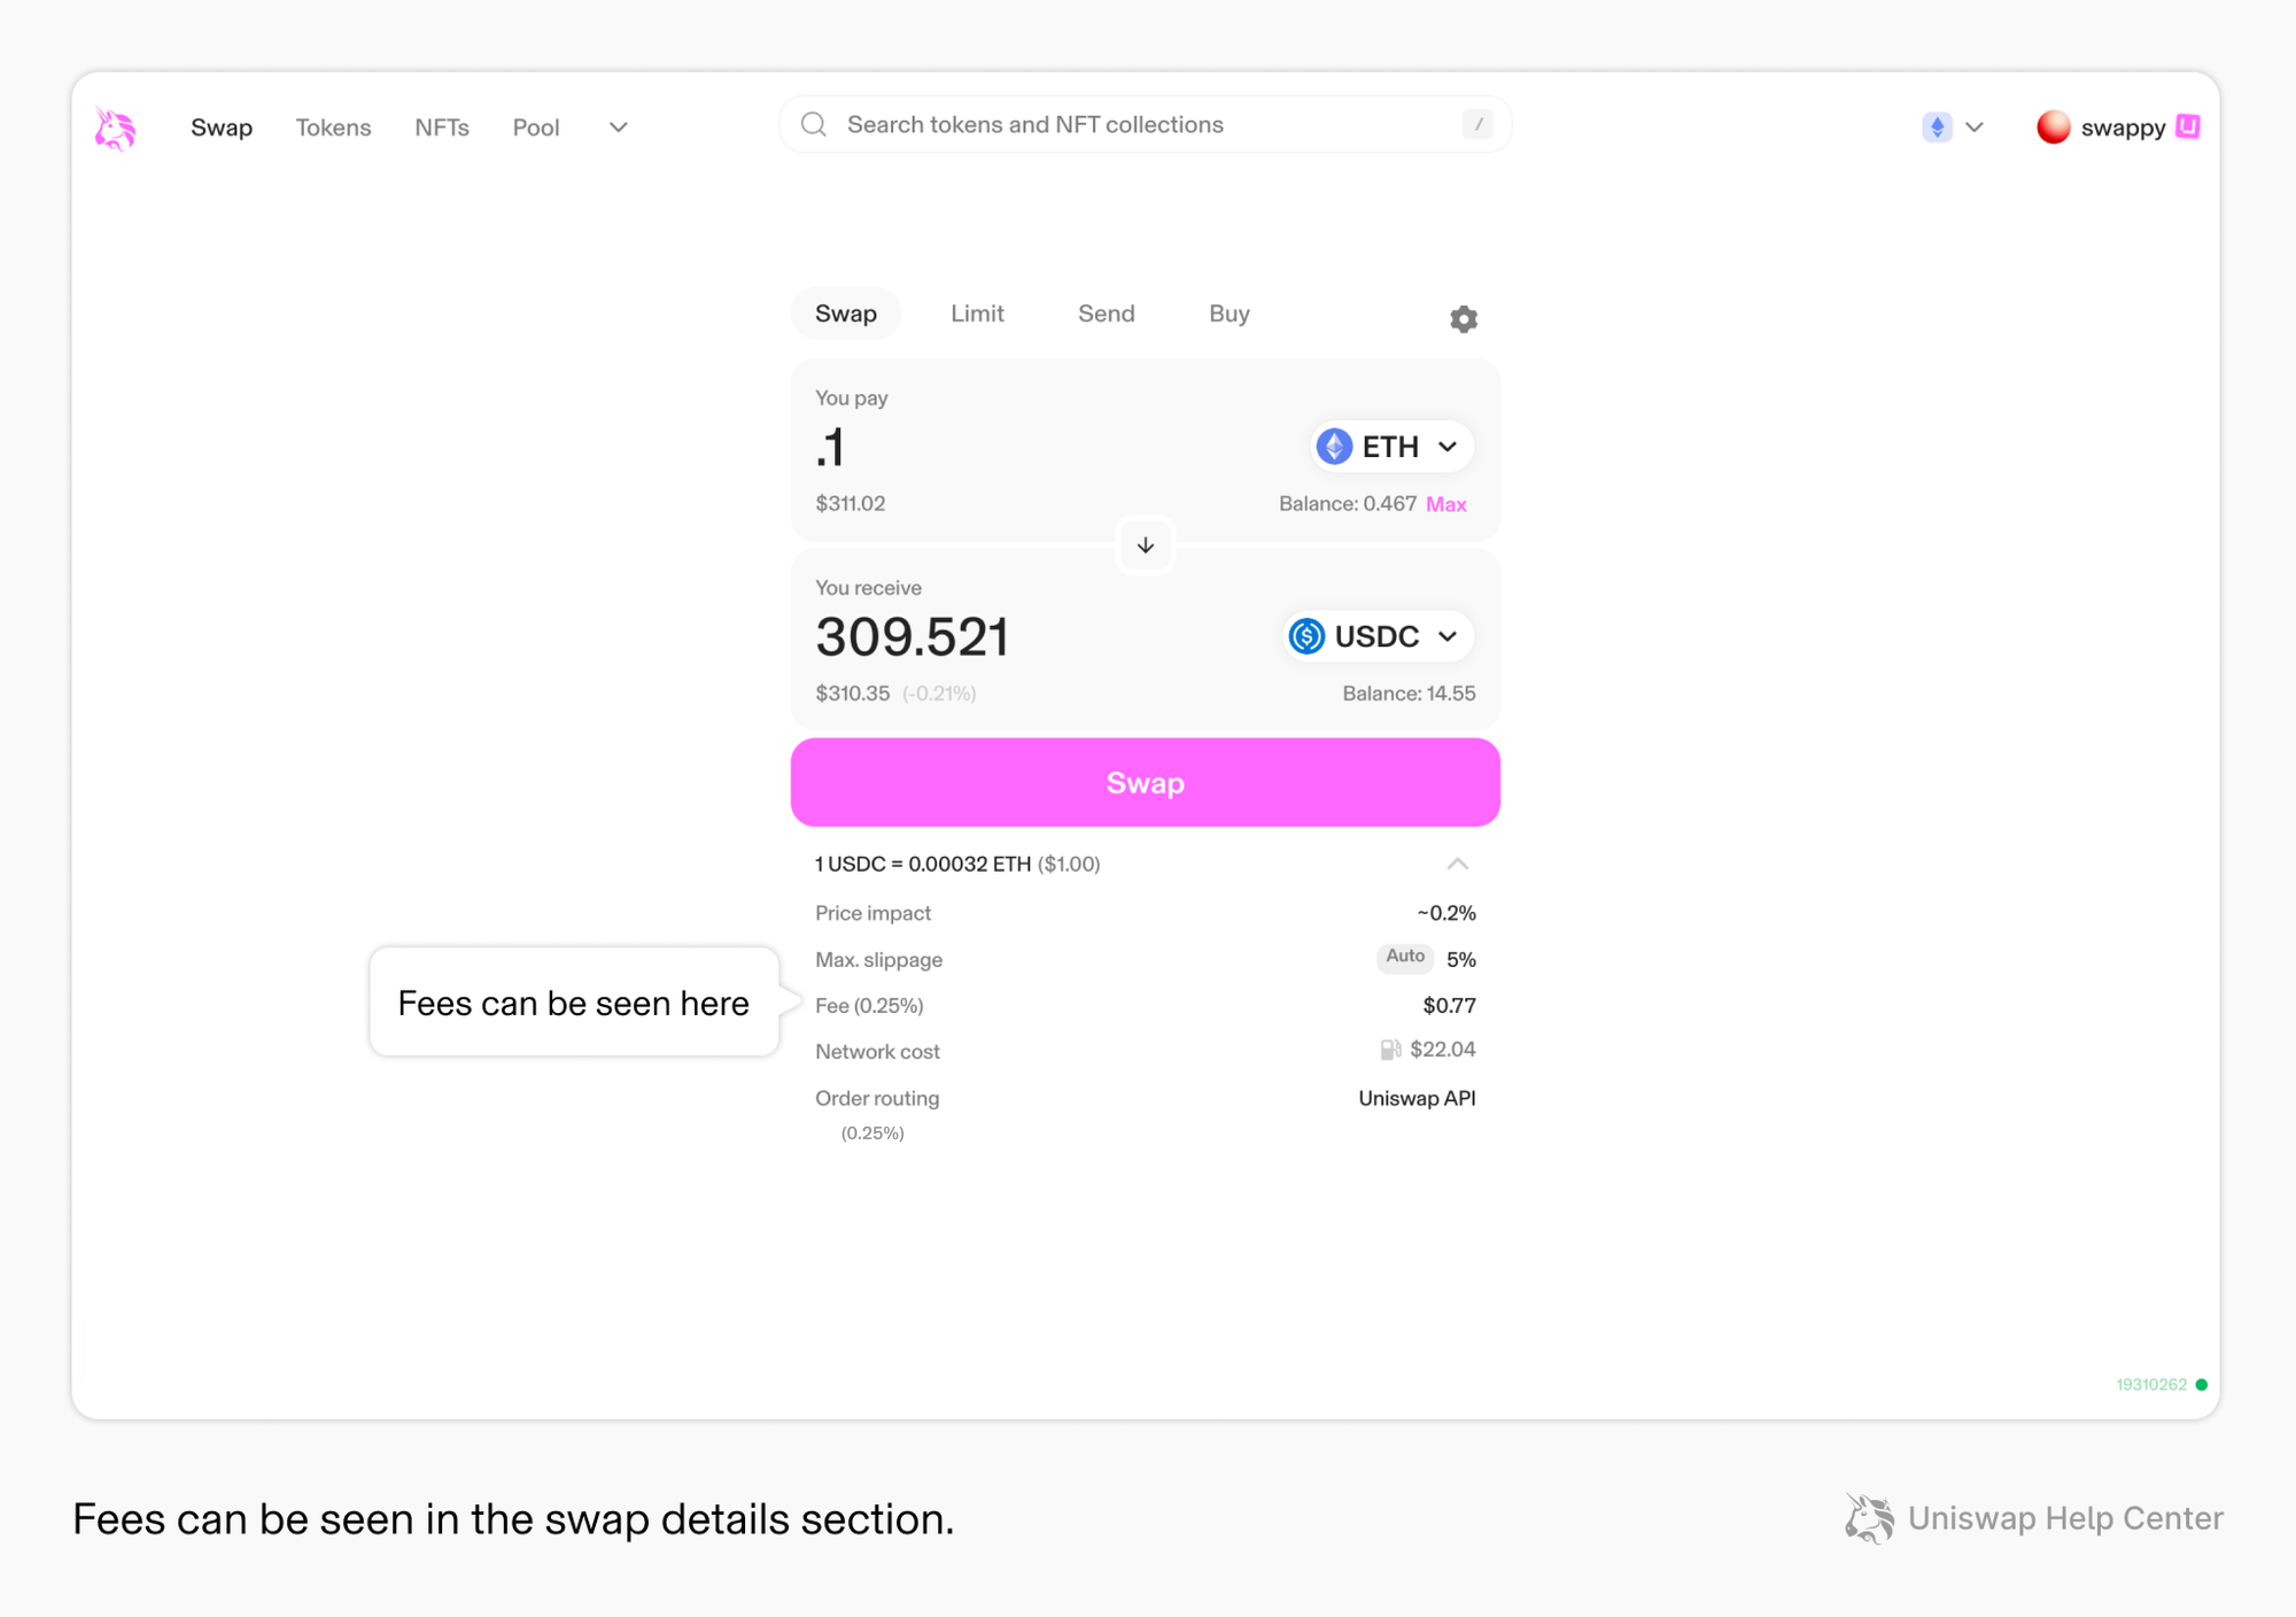The height and width of the screenshot is (1617, 2296).
Task: Click the Uniswap unicorn logo
Action: (x=115, y=128)
